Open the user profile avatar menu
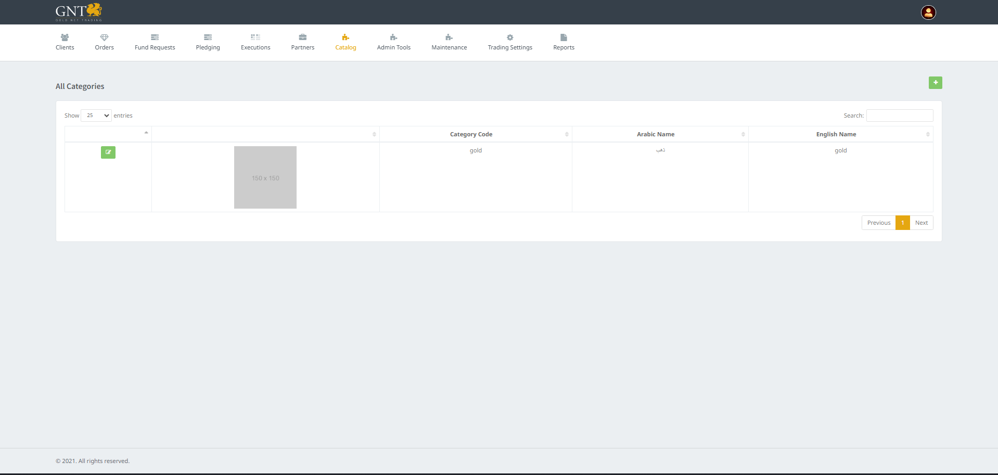This screenshot has width=998, height=475. 928,12
